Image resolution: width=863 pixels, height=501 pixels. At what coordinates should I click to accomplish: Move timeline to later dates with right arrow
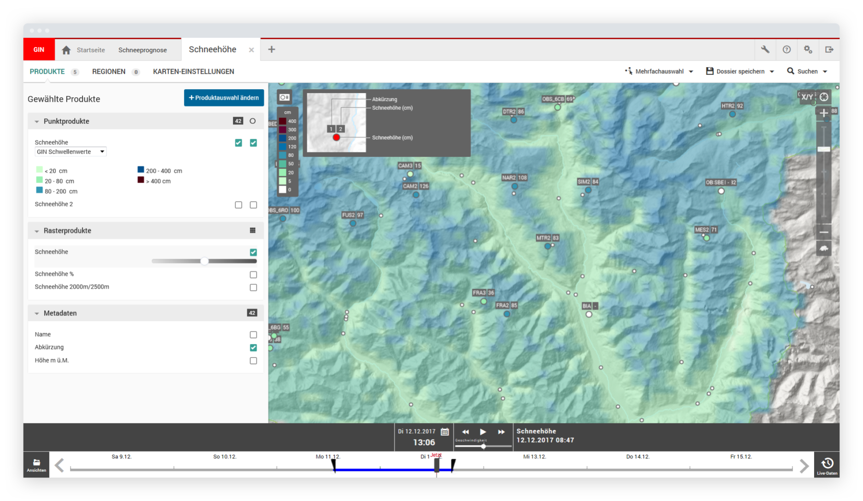(804, 465)
